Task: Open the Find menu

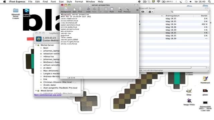Action: (45, 2)
